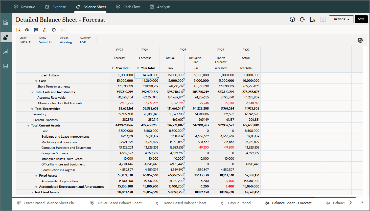
Task: Collapse the Net Fixed Assets row
Action: click(x=32, y=193)
